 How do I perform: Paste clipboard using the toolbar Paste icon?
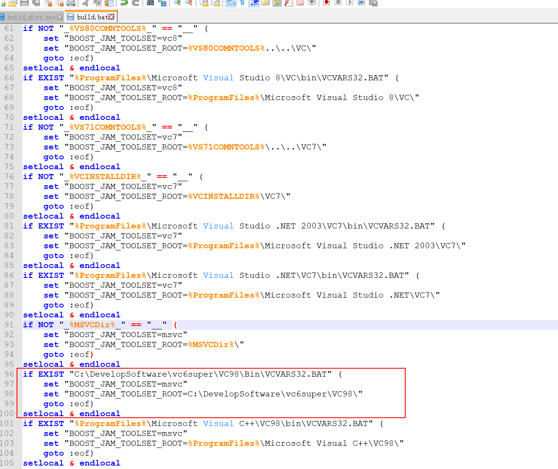coord(109,3)
